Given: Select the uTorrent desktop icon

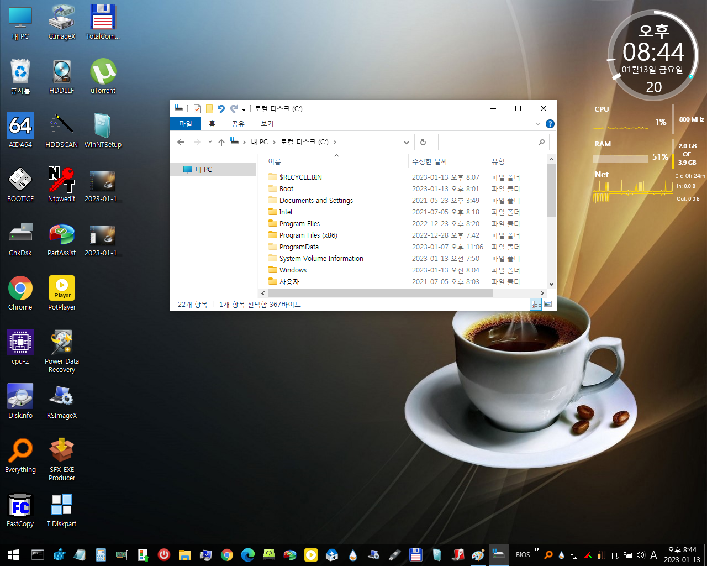Looking at the screenshot, I should tap(103, 76).
